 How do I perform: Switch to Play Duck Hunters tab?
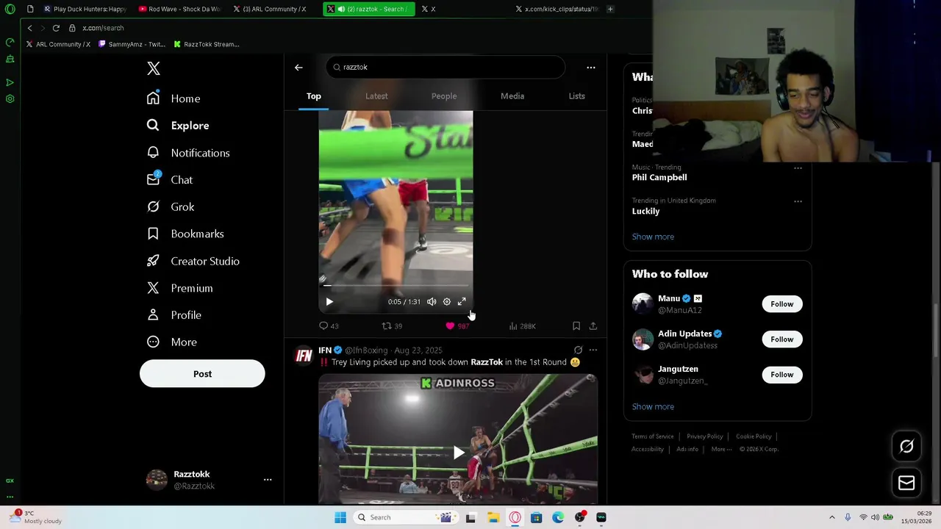click(84, 9)
